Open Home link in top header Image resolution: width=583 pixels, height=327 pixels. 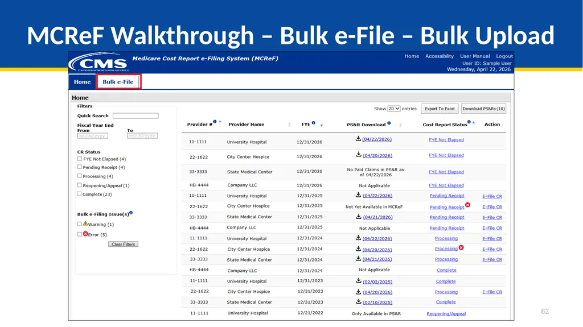click(412, 56)
